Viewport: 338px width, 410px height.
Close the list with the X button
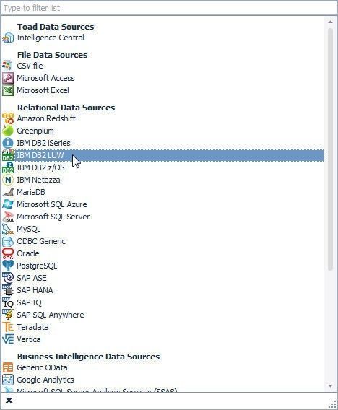click(9, 400)
